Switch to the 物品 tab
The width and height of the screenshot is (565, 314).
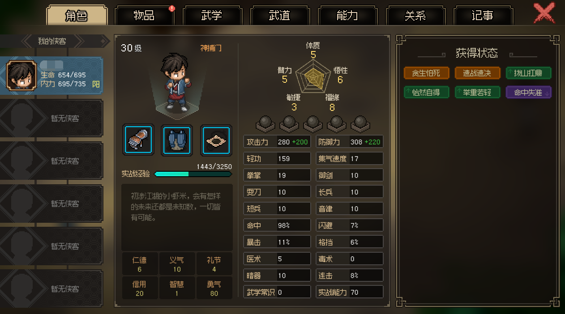144,16
